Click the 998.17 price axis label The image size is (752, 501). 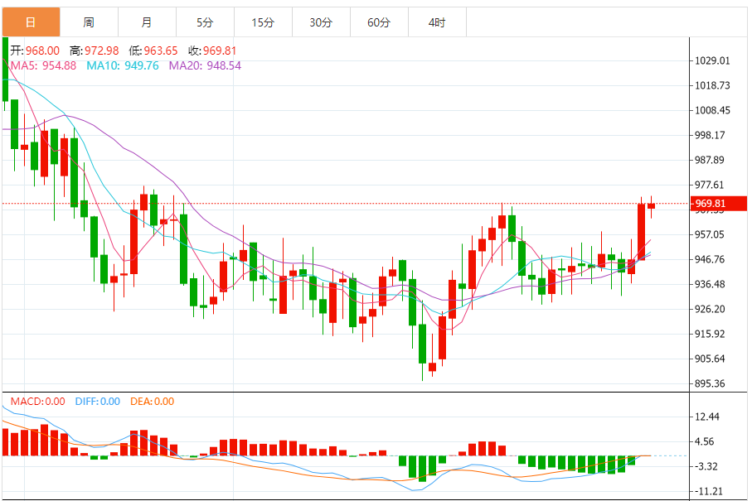710,136
